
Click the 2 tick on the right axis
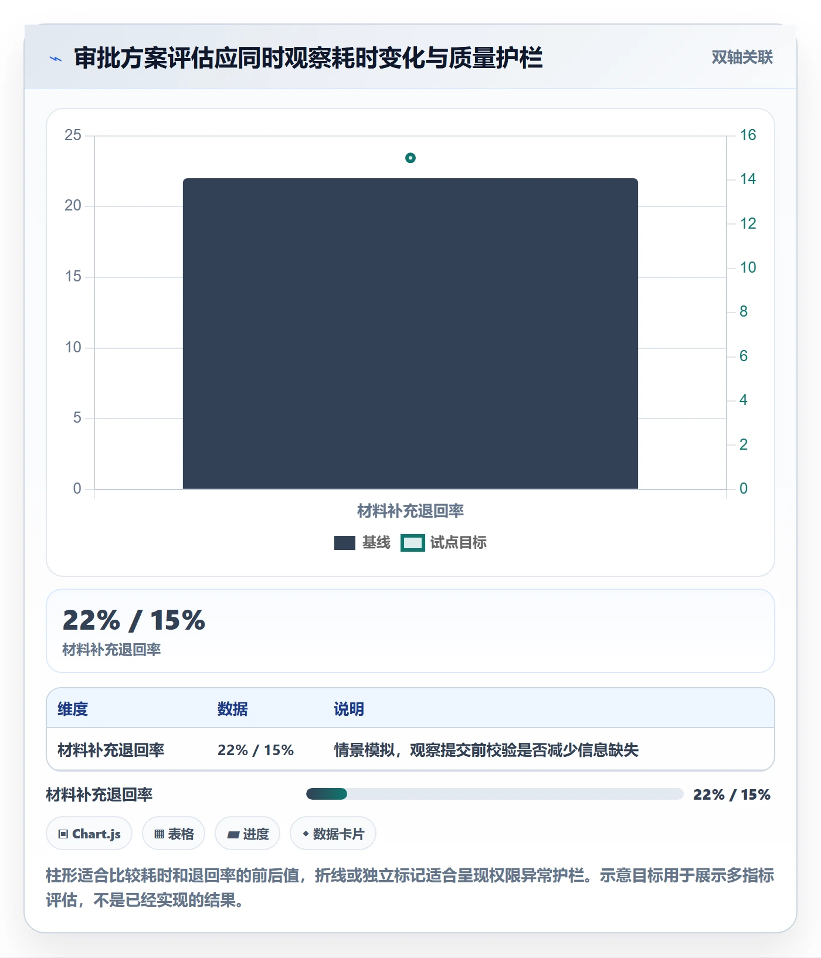click(744, 444)
